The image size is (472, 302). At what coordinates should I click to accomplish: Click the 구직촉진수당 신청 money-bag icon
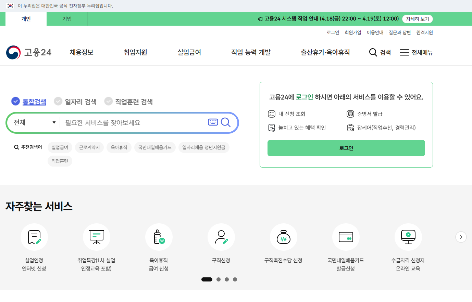[x=283, y=237]
